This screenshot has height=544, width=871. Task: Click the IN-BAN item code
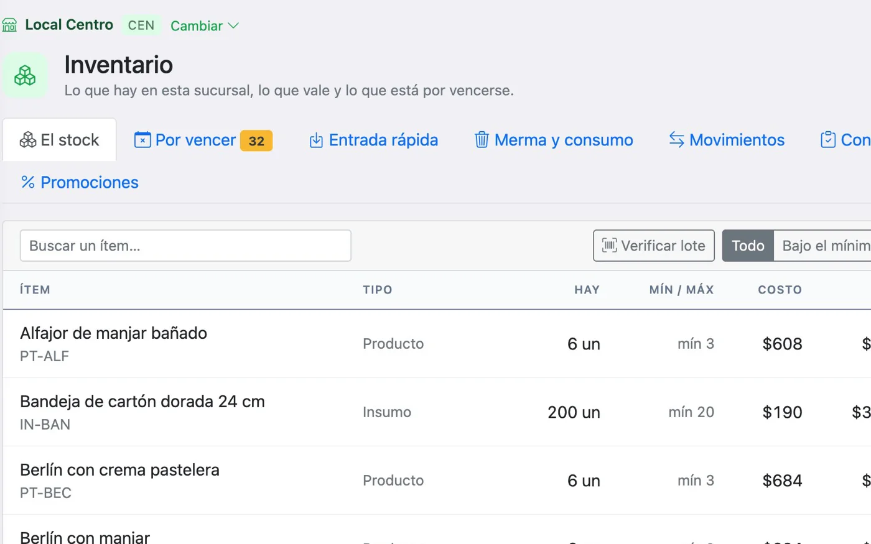tap(45, 425)
